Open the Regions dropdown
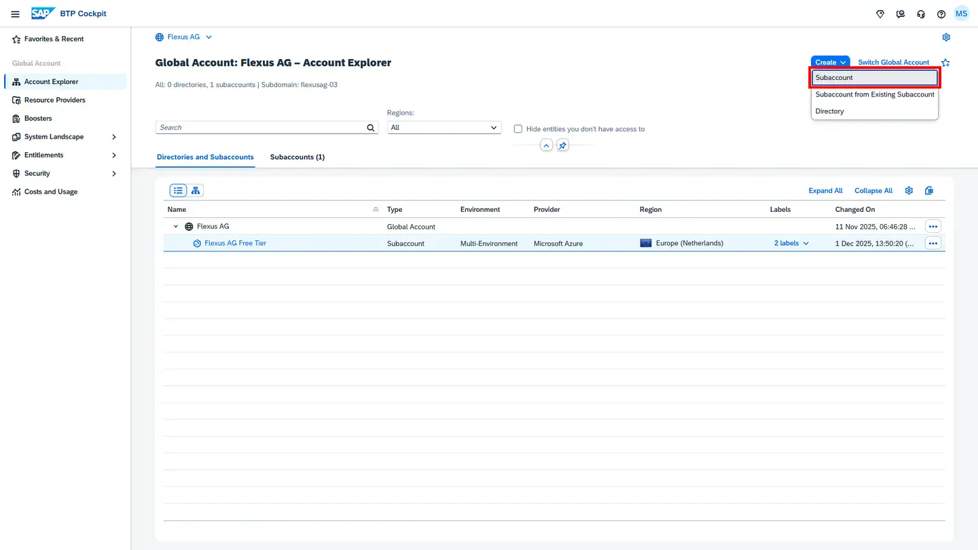 coord(443,128)
